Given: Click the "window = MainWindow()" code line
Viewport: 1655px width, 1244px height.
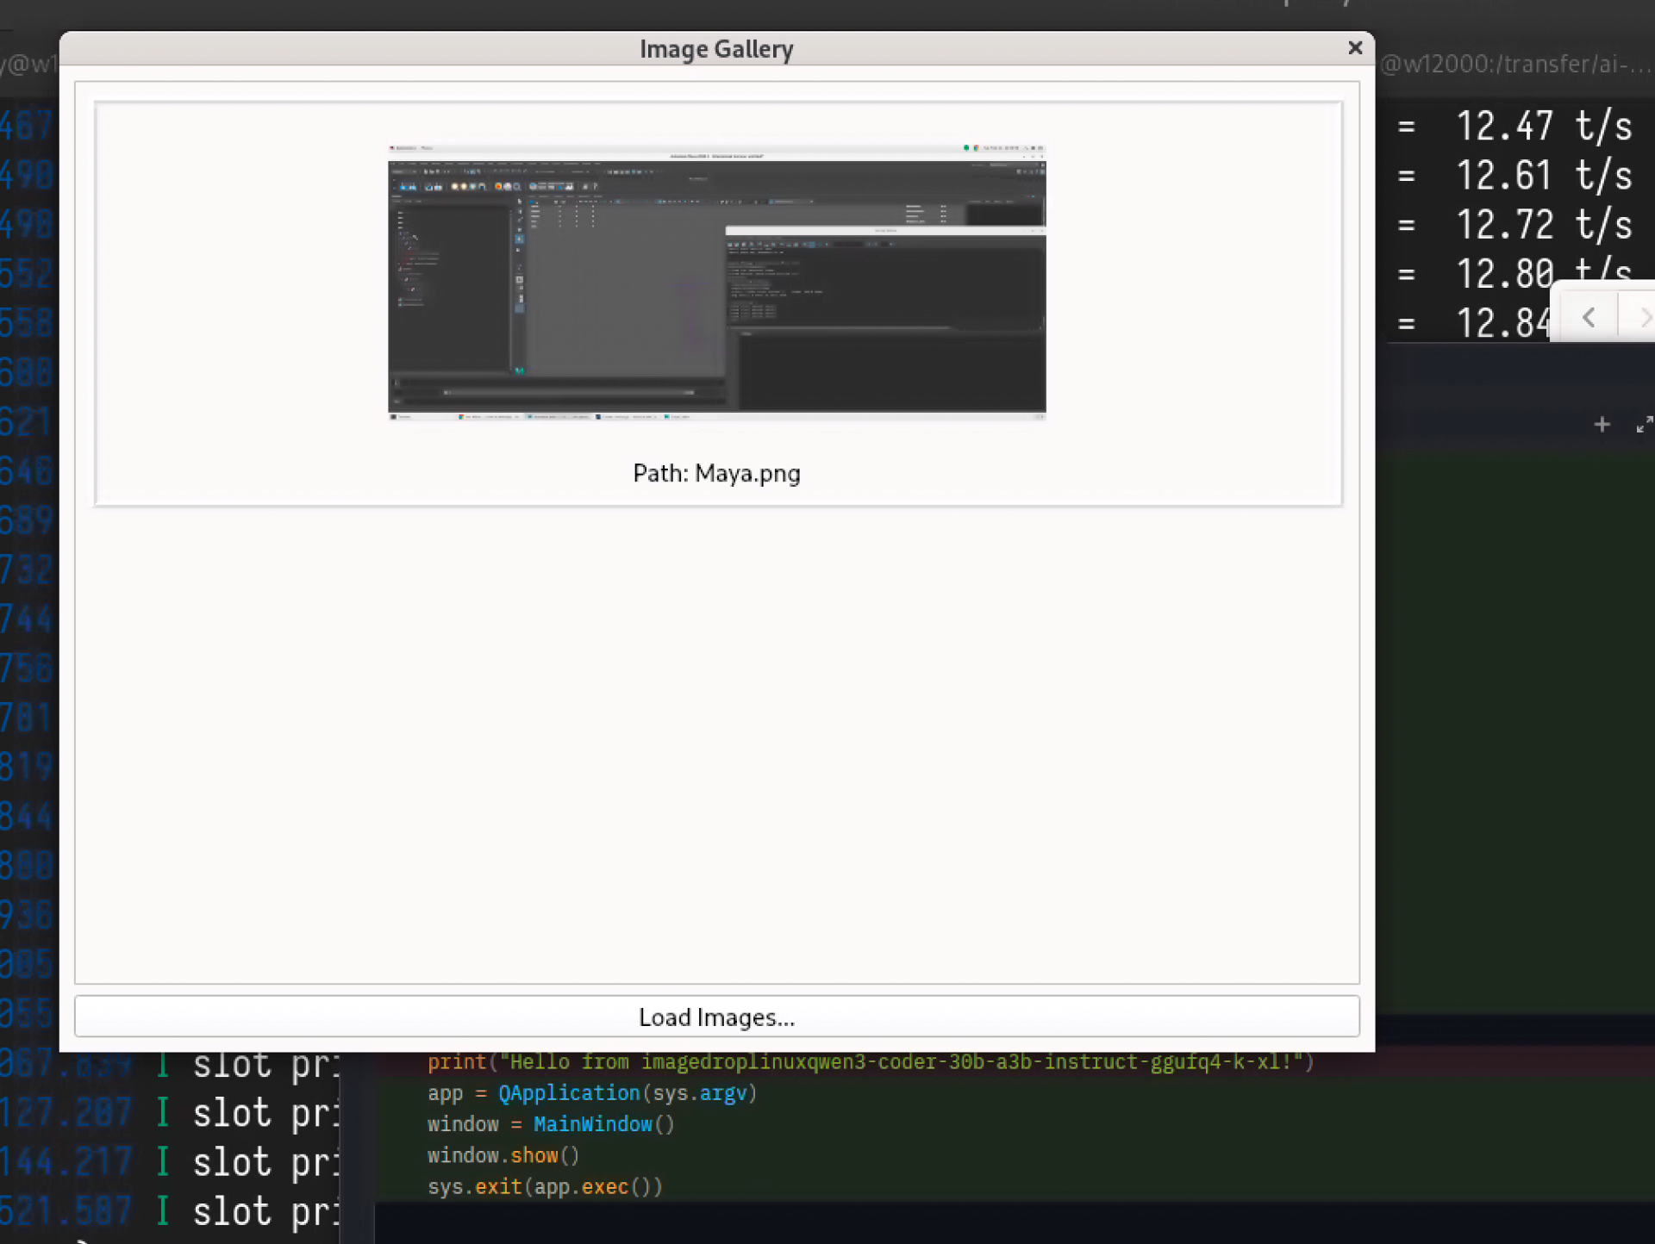Looking at the screenshot, I should (551, 1124).
